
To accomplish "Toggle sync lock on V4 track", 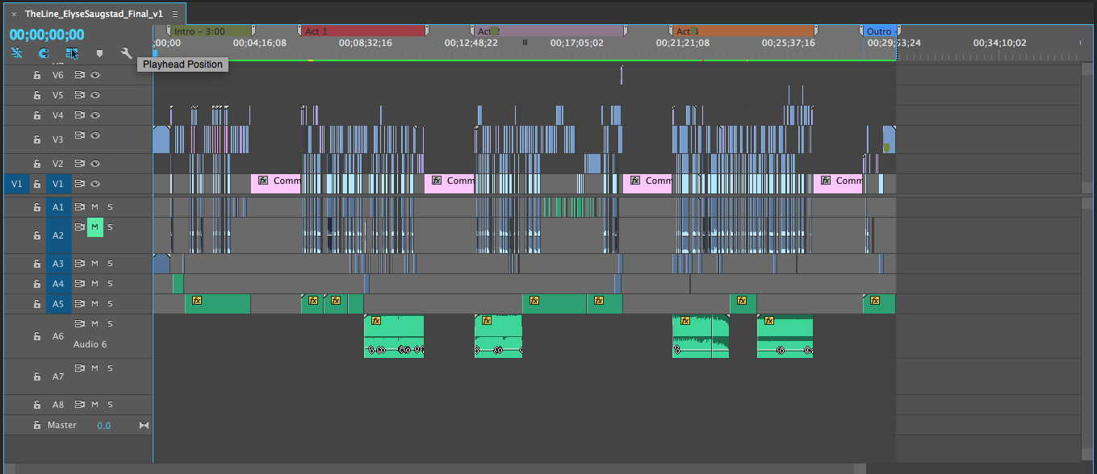I will 80,115.
